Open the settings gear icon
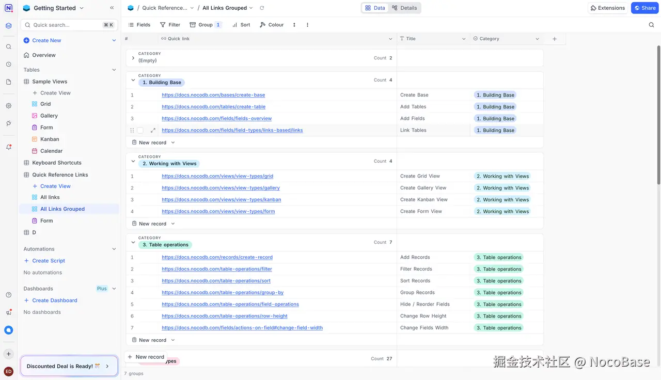The image size is (661, 380). [8, 106]
